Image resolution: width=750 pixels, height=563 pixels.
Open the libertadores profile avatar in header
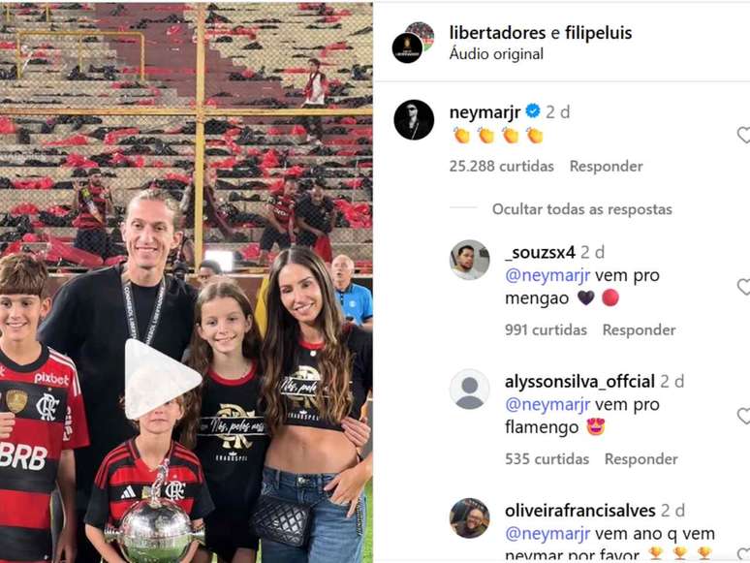pyautogui.click(x=413, y=43)
